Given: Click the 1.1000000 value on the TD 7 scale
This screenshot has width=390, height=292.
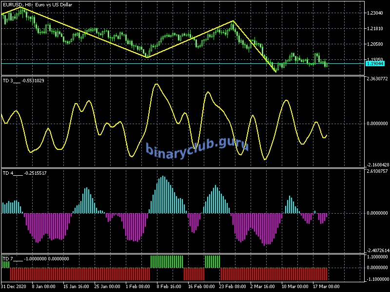Looking at the screenshot, I should pyautogui.click(x=377, y=256).
